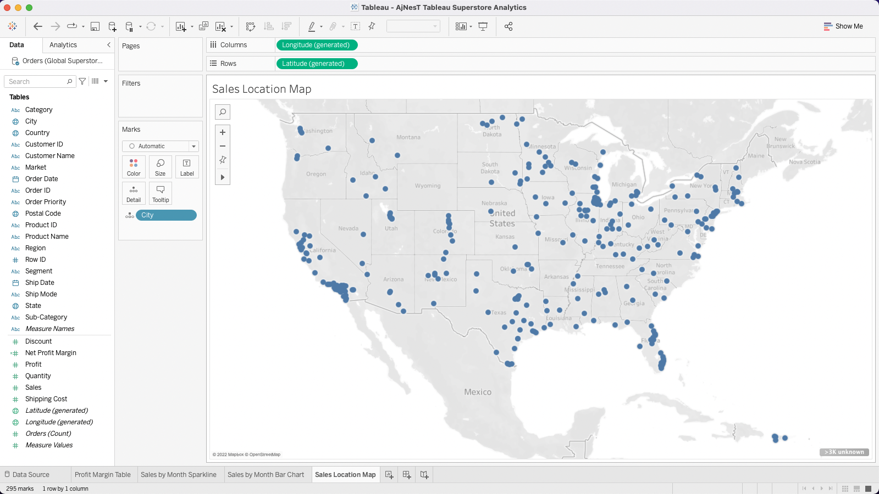Select the City pill on Marks card
The width and height of the screenshot is (879, 494).
point(166,215)
